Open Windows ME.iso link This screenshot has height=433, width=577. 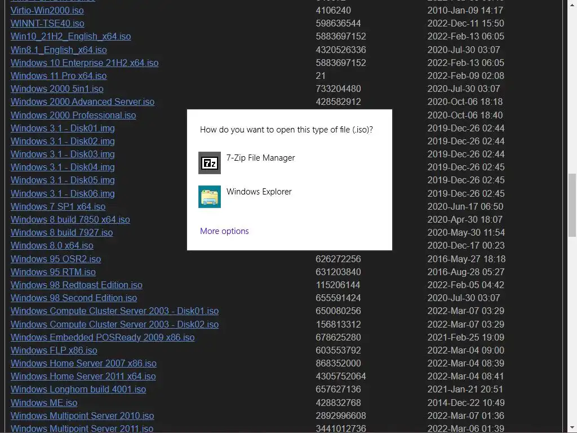tap(44, 403)
